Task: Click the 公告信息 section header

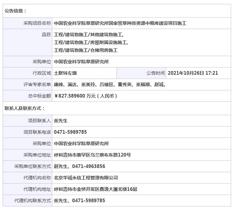Action: [15, 11]
